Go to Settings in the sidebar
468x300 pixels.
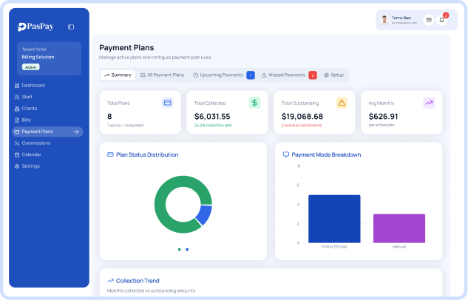(x=47, y=166)
